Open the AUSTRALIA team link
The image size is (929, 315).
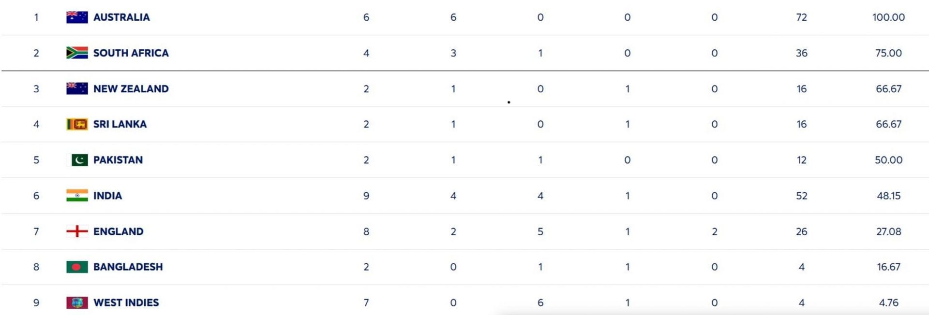coord(121,17)
